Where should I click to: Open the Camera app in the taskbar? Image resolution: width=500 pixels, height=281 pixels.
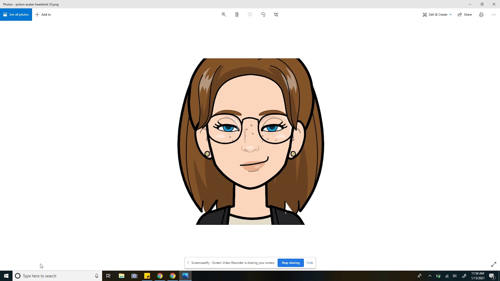(x=134, y=276)
